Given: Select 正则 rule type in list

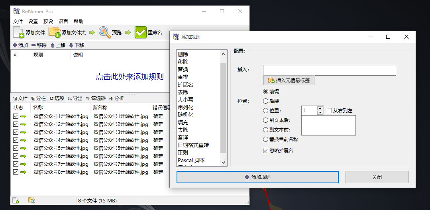Looking at the screenshot, I should tap(183, 153).
